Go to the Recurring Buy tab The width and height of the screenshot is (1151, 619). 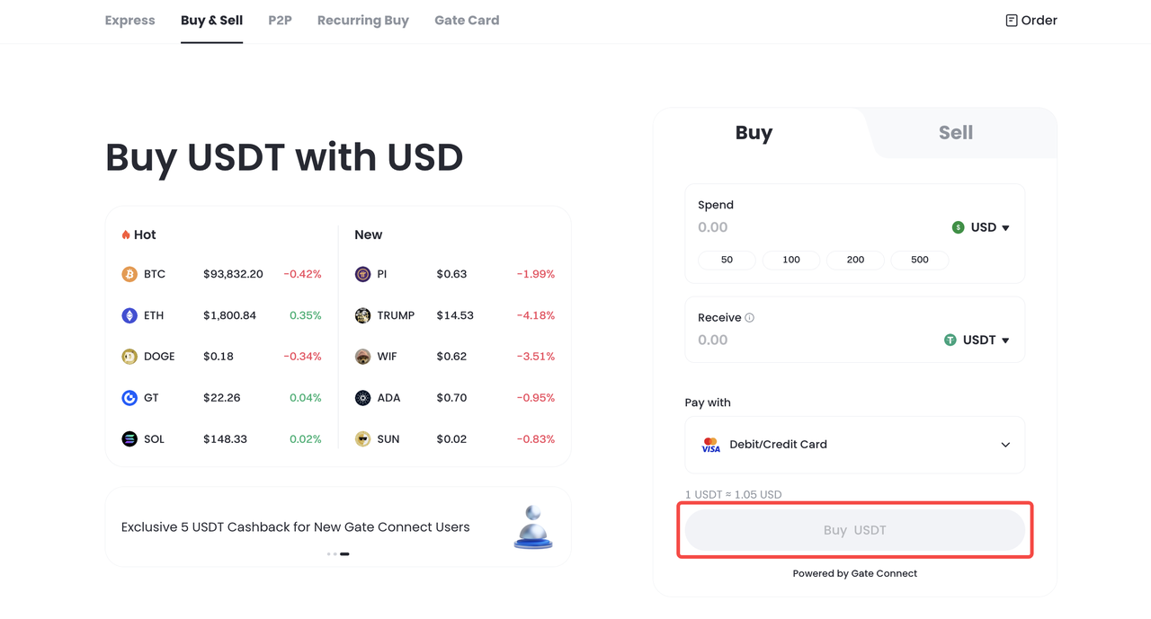(x=362, y=21)
